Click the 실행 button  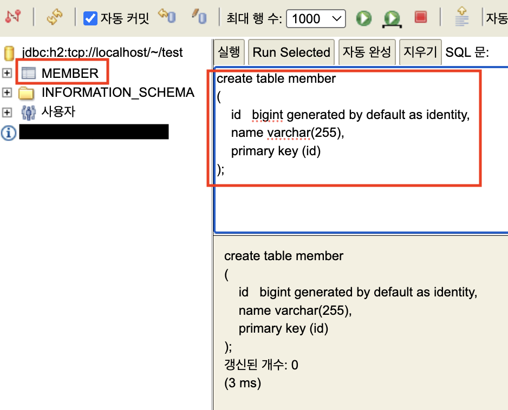pyautogui.click(x=229, y=52)
